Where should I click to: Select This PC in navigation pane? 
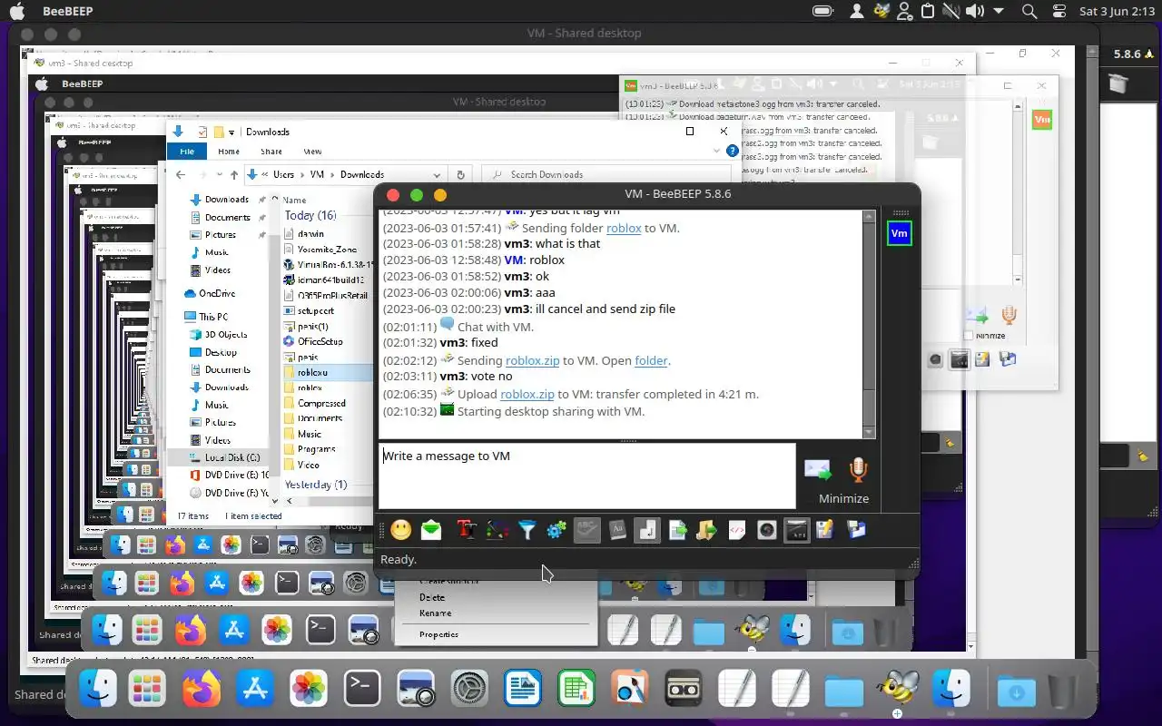point(213,317)
